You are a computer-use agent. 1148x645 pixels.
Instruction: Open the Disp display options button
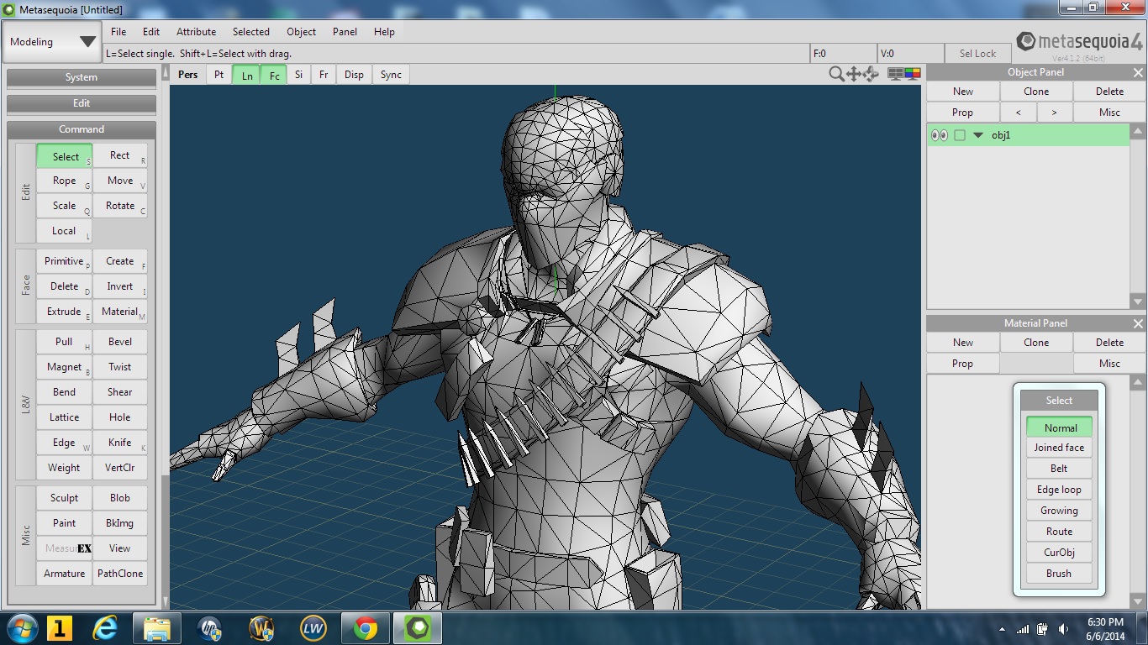pyautogui.click(x=354, y=75)
